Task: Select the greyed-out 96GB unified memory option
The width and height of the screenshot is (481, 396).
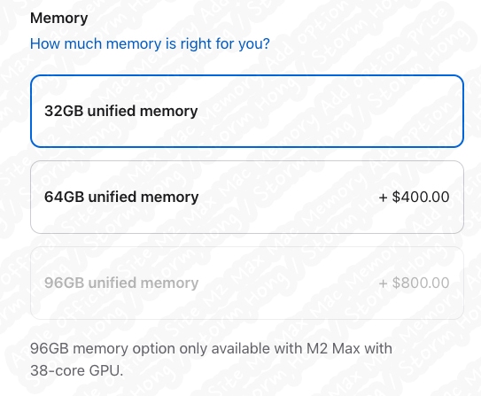Action: [247, 283]
